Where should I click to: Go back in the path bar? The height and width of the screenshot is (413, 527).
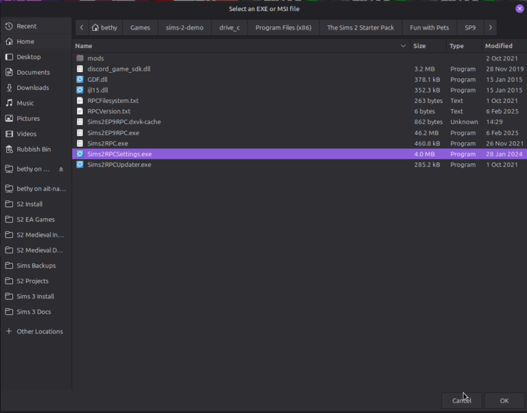[x=82, y=27]
